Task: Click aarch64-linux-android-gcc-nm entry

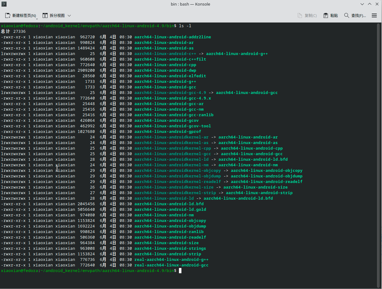Action: [169, 109]
